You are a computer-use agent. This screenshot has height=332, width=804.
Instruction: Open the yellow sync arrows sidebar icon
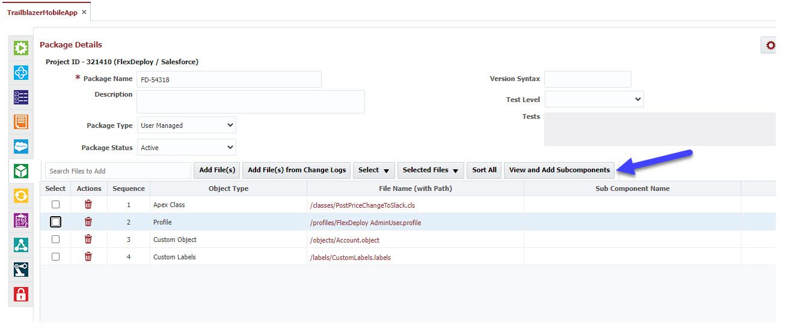21,196
